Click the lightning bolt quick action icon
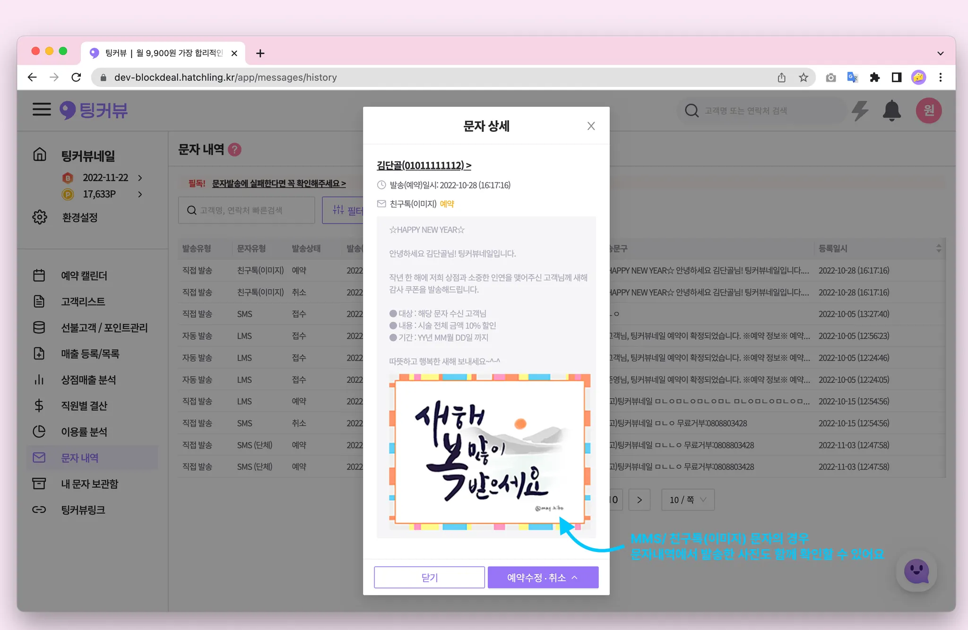The image size is (968, 630). 860,111
